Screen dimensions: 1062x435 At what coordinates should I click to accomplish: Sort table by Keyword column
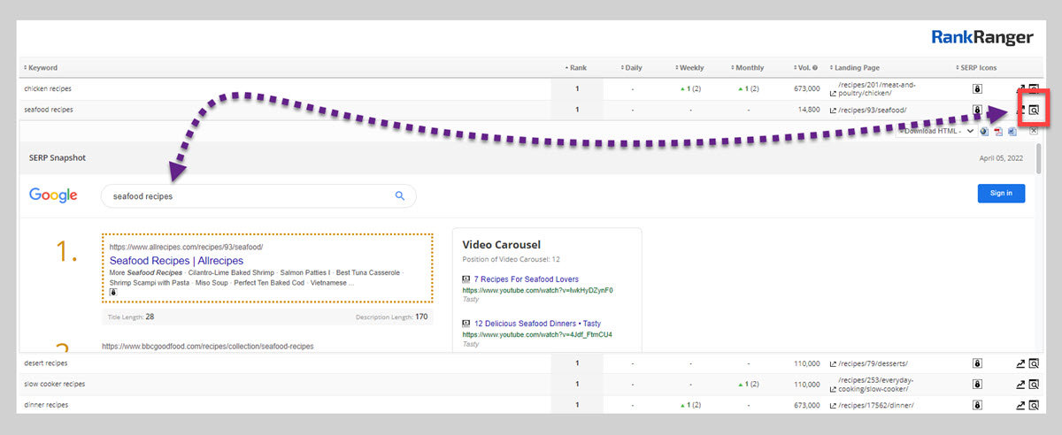(x=42, y=67)
